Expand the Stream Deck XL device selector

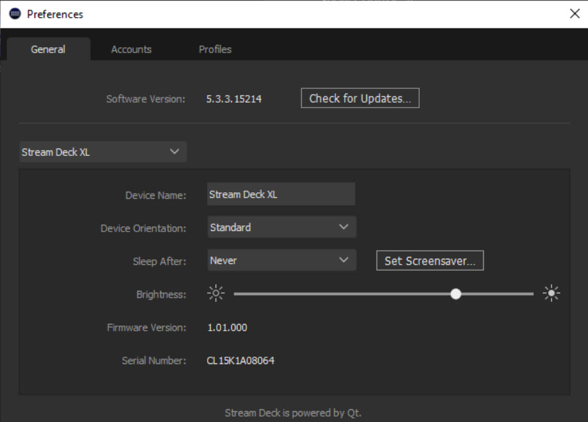coord(102,152)
